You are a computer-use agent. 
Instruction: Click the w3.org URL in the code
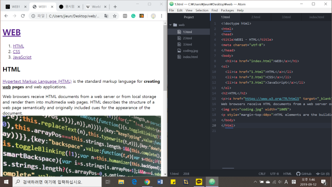tap(272, 98)
